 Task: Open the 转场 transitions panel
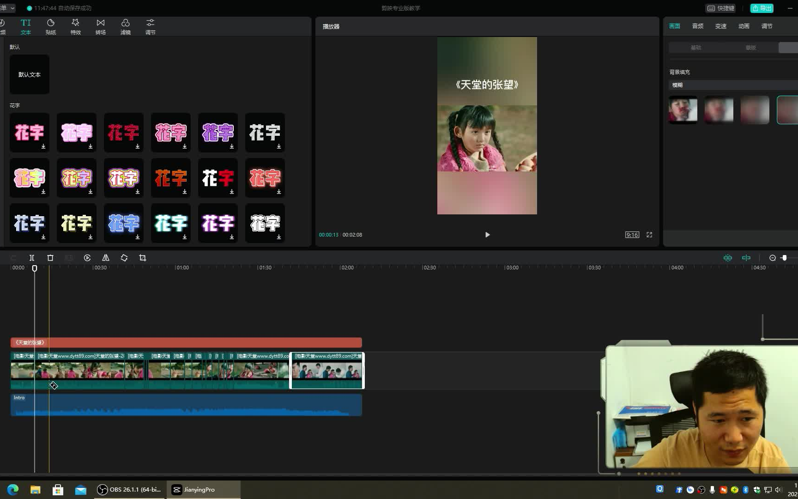(100, 26)
